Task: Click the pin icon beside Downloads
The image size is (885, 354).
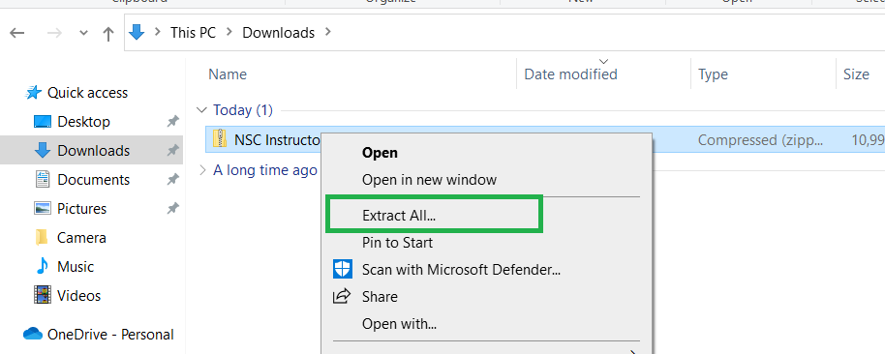Action: pyautogui.click(x=173, y=151)
